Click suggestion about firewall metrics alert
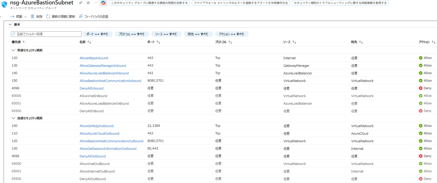 point(241,3)
